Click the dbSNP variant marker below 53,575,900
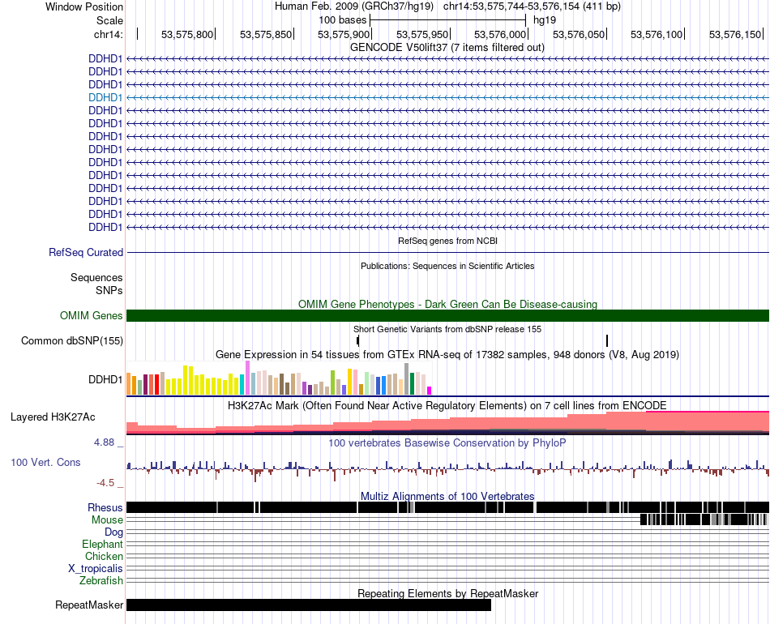Screen dimensions: 770x624 pyautogui.click(x=358, y=340)
